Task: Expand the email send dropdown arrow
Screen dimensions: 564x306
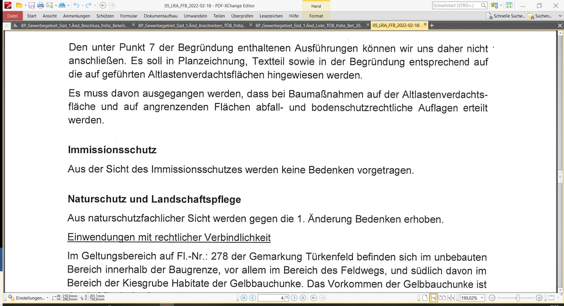Action: coord(56,6)
